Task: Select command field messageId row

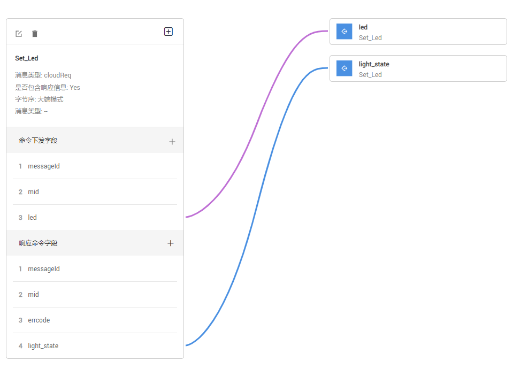Action: click(95, 166)
